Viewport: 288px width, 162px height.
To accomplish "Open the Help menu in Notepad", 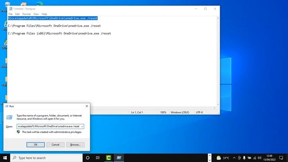I will click(x=44, y=14).
